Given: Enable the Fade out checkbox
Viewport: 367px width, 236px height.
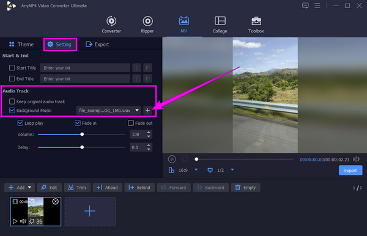Looking at the screenshot, I should point(131,123).
